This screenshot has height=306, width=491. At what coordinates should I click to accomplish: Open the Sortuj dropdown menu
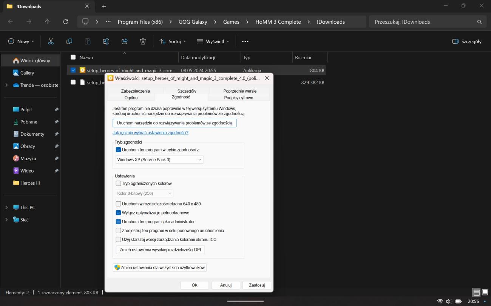click(173, 41)
